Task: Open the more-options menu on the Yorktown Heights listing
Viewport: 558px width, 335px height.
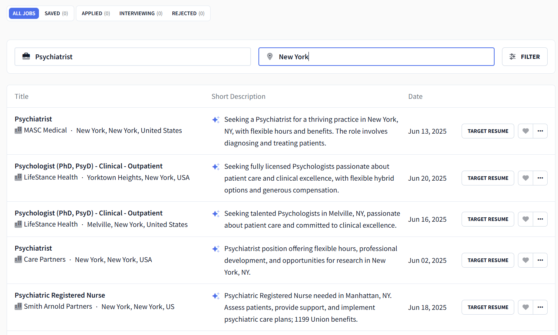Action: coord(540,178)
